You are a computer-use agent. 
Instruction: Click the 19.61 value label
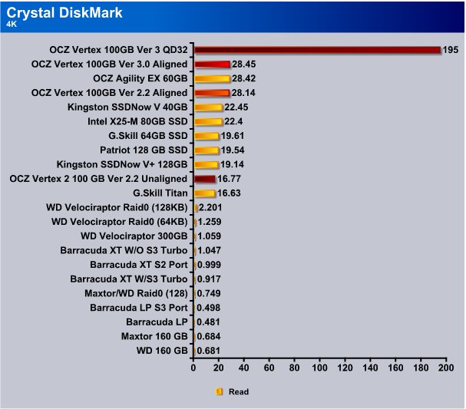click(x=233, y=136)
